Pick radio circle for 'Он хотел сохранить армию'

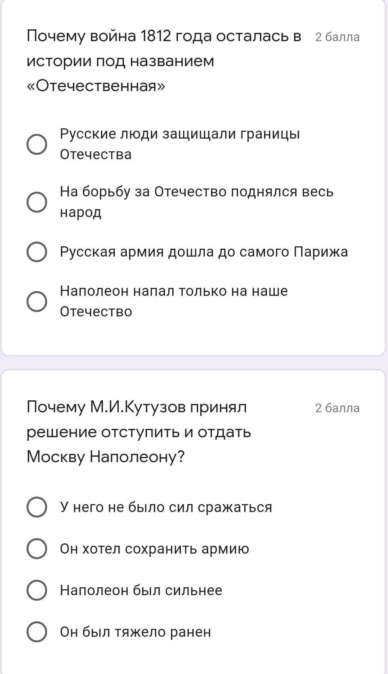37,549
